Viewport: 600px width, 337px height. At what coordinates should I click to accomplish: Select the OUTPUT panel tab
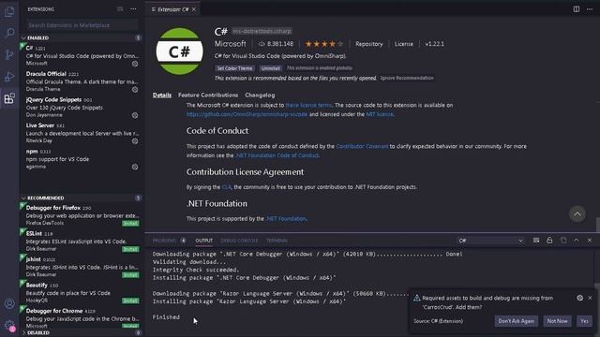[x=204, y=241]
